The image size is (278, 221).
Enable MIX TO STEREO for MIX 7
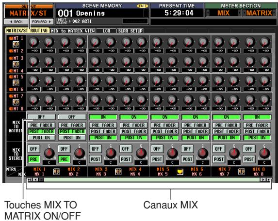[218, 149]
